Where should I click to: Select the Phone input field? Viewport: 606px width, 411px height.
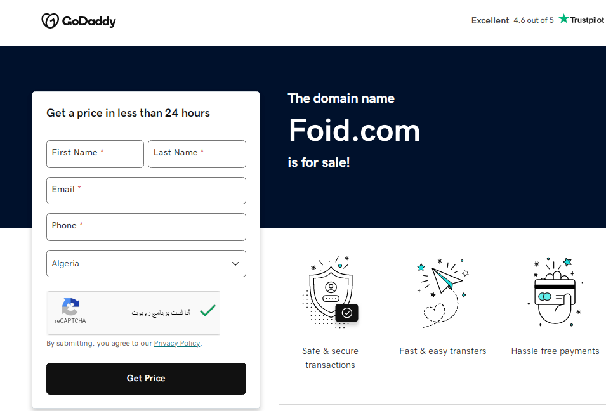[x=146, y=227]
